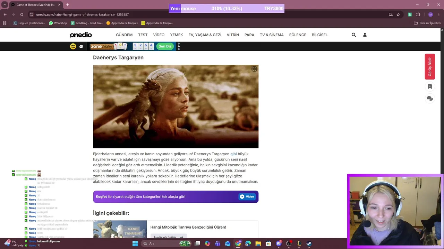
Task: Expand the Daenerys image to fullscreen
Action: click(x=254, y=69)
